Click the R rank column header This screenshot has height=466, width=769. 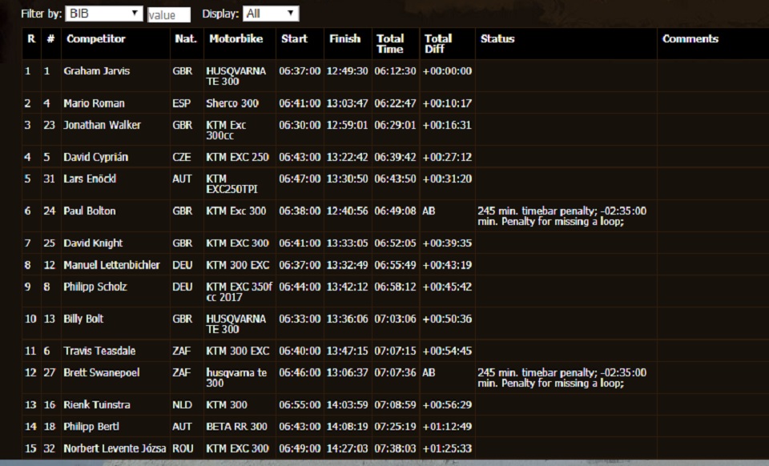(30, 38)
